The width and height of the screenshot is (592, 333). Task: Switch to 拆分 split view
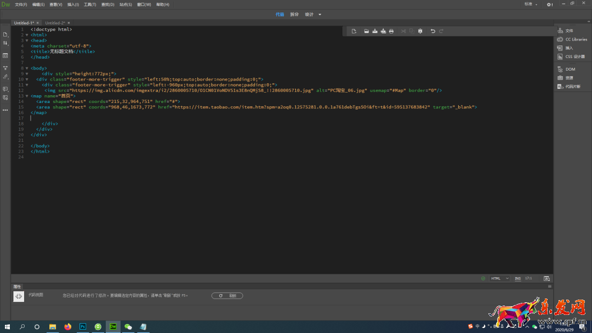(x=294, y=14)
